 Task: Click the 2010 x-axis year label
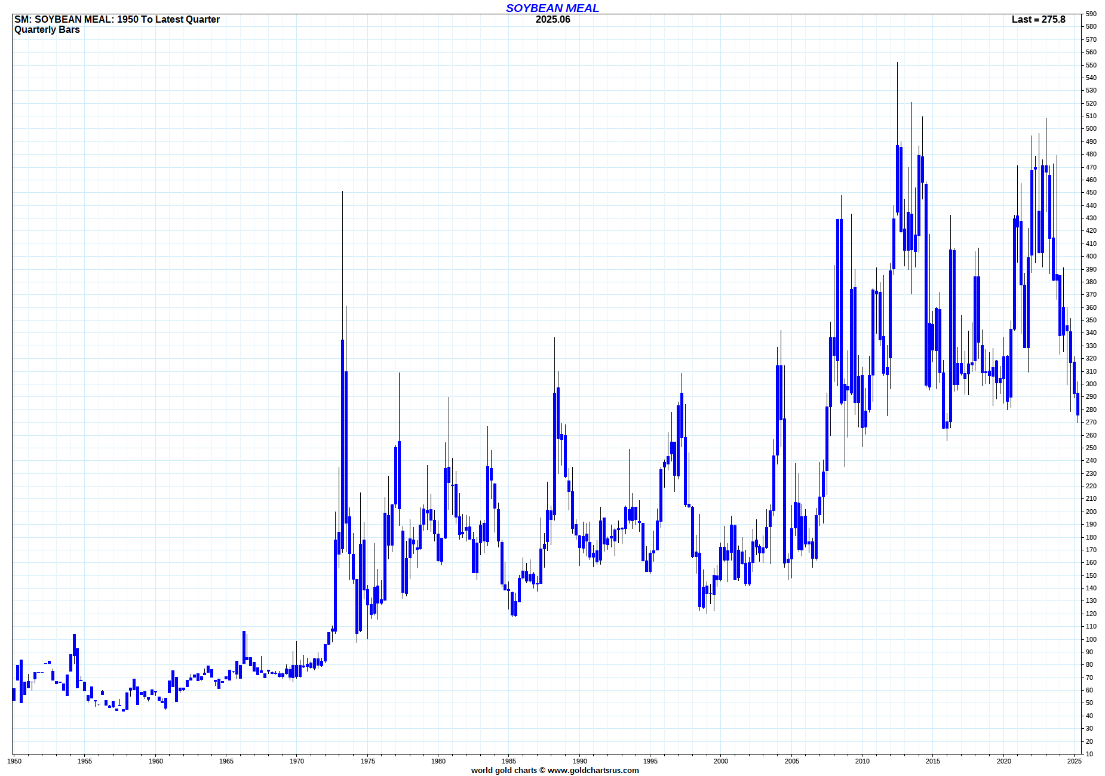coord(862,761)
